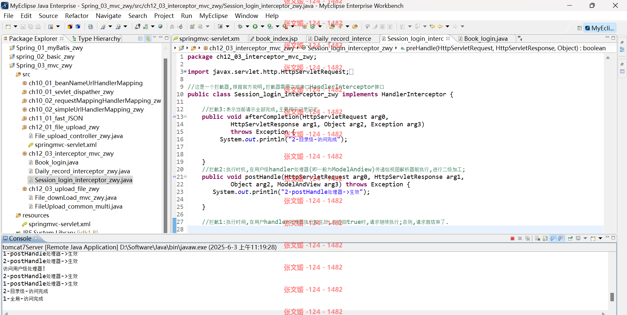Click the Console vertical scrollbar thumb
Screen dimensions: 627x315
coord(612,297)
